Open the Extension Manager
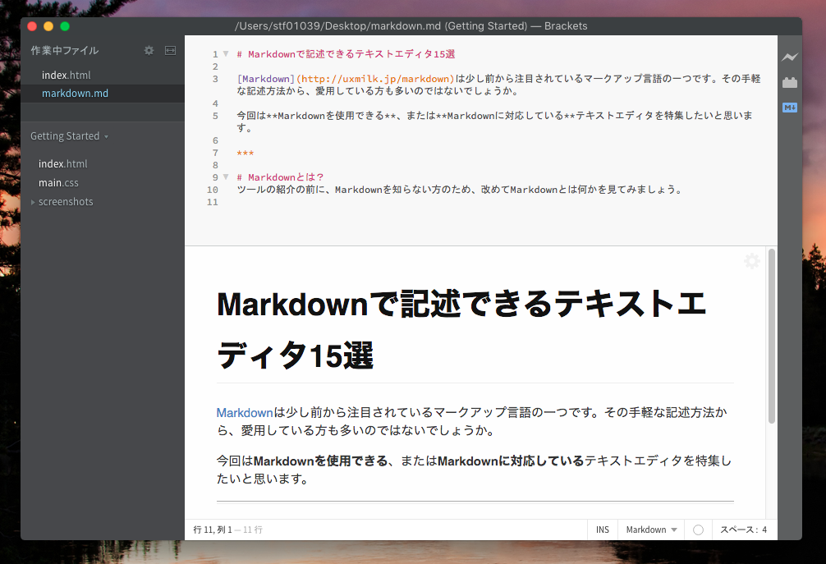 (790, 82)
